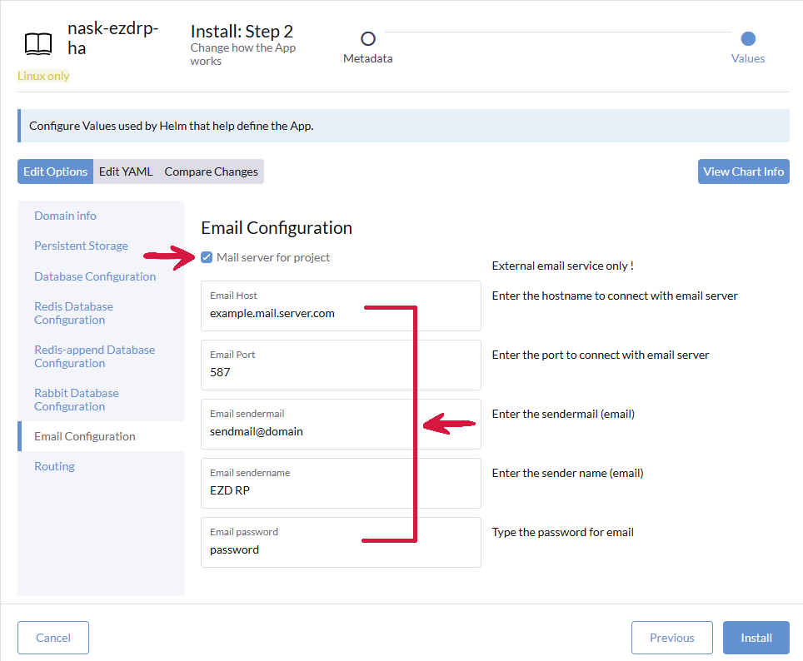Toggle Mail server for project checkbox
The width and height of the screenshot is (803, 661).
[207, 257]
